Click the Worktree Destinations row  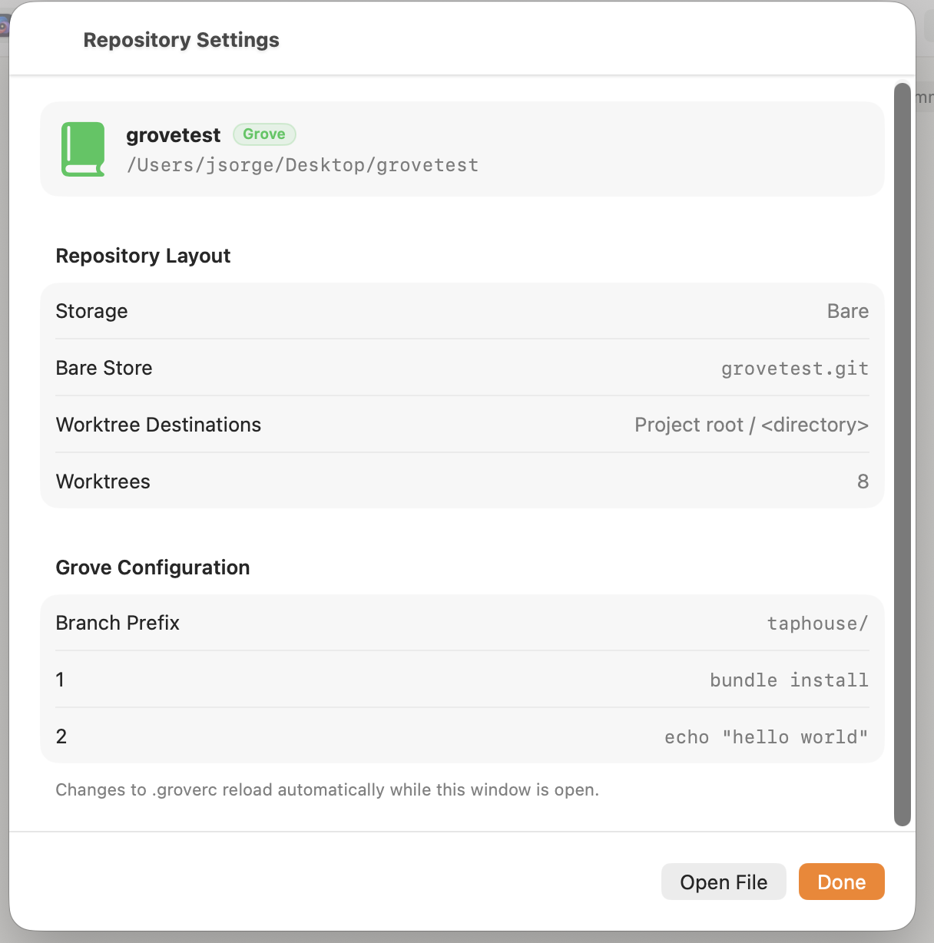[x=462, y=425]
